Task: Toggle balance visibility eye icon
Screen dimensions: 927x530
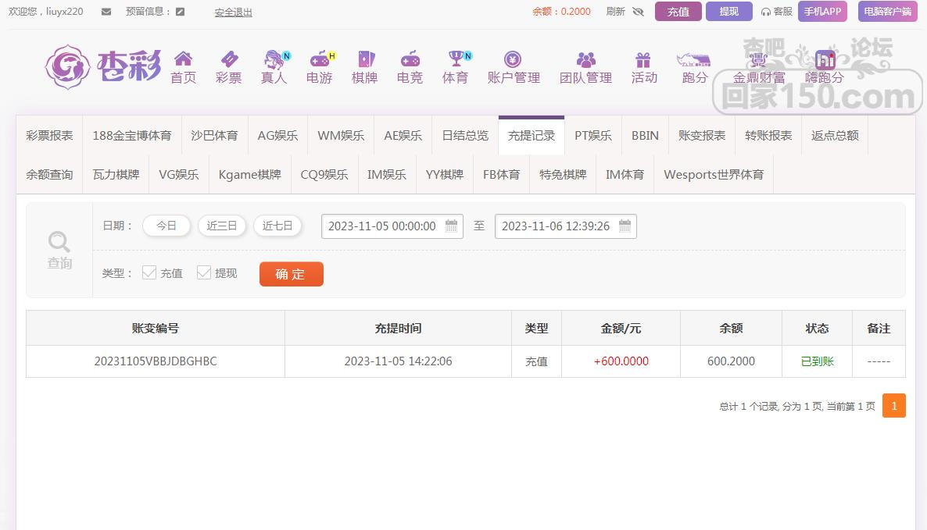Action: tap(638, 12)
